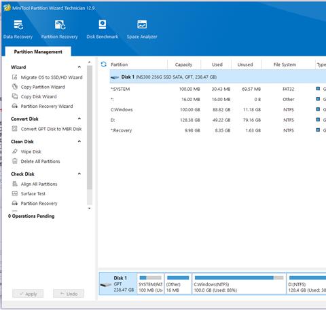The width and height of the screenshot is (326, 310).
Task: Click the sidebar scroll up arrow
Action: [x=90, y=62]
